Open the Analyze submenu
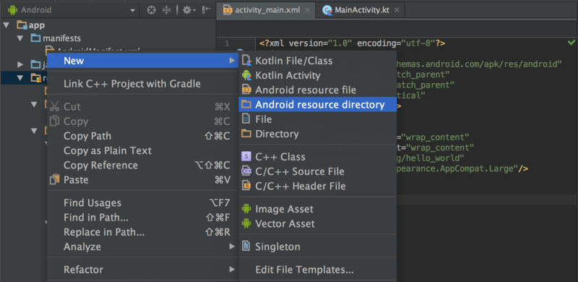This screenshot has height=282, width=578. pos(143,247)
